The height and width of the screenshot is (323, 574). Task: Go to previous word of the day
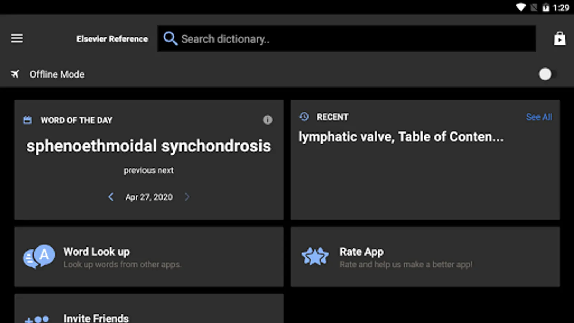tap(111, 197)
